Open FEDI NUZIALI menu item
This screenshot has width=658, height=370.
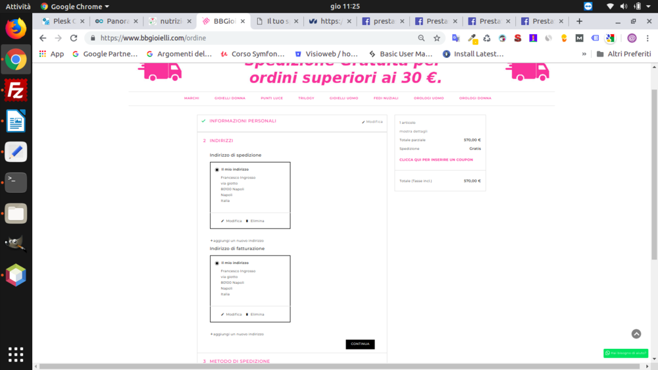386,98
